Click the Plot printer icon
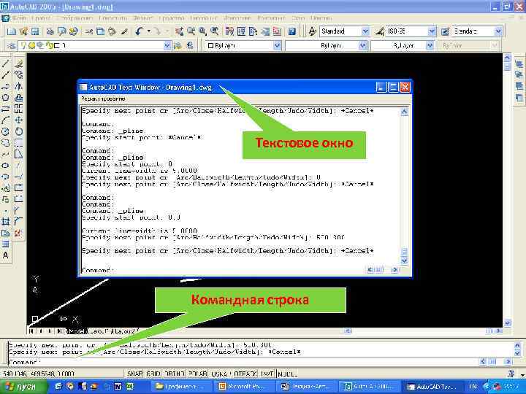 pos(50,31)
